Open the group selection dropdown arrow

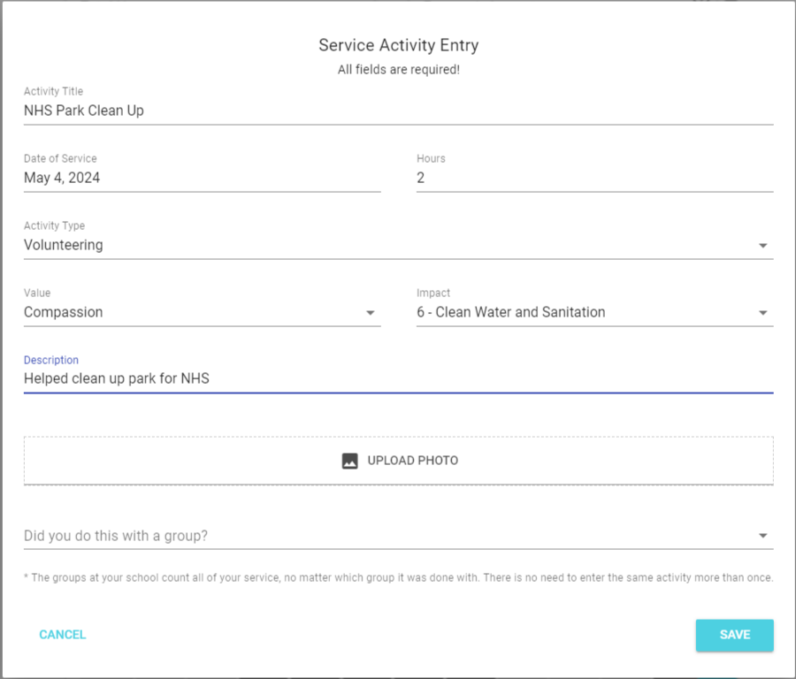point(762,536)
